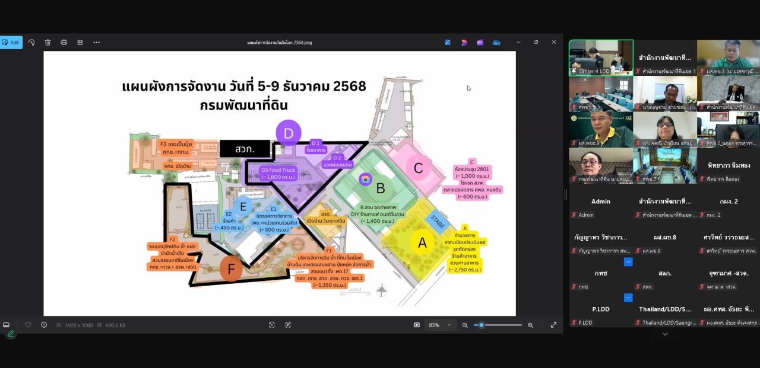This screenshot has height=368, width=760.
Task: Rotate the image with the rotate icon
Action: pos(31,43)
